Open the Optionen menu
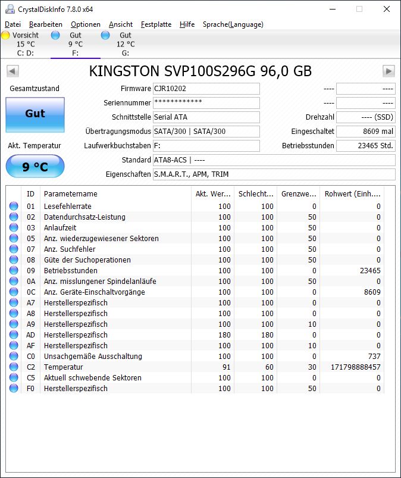401x478 pixels. pos(86,24)
